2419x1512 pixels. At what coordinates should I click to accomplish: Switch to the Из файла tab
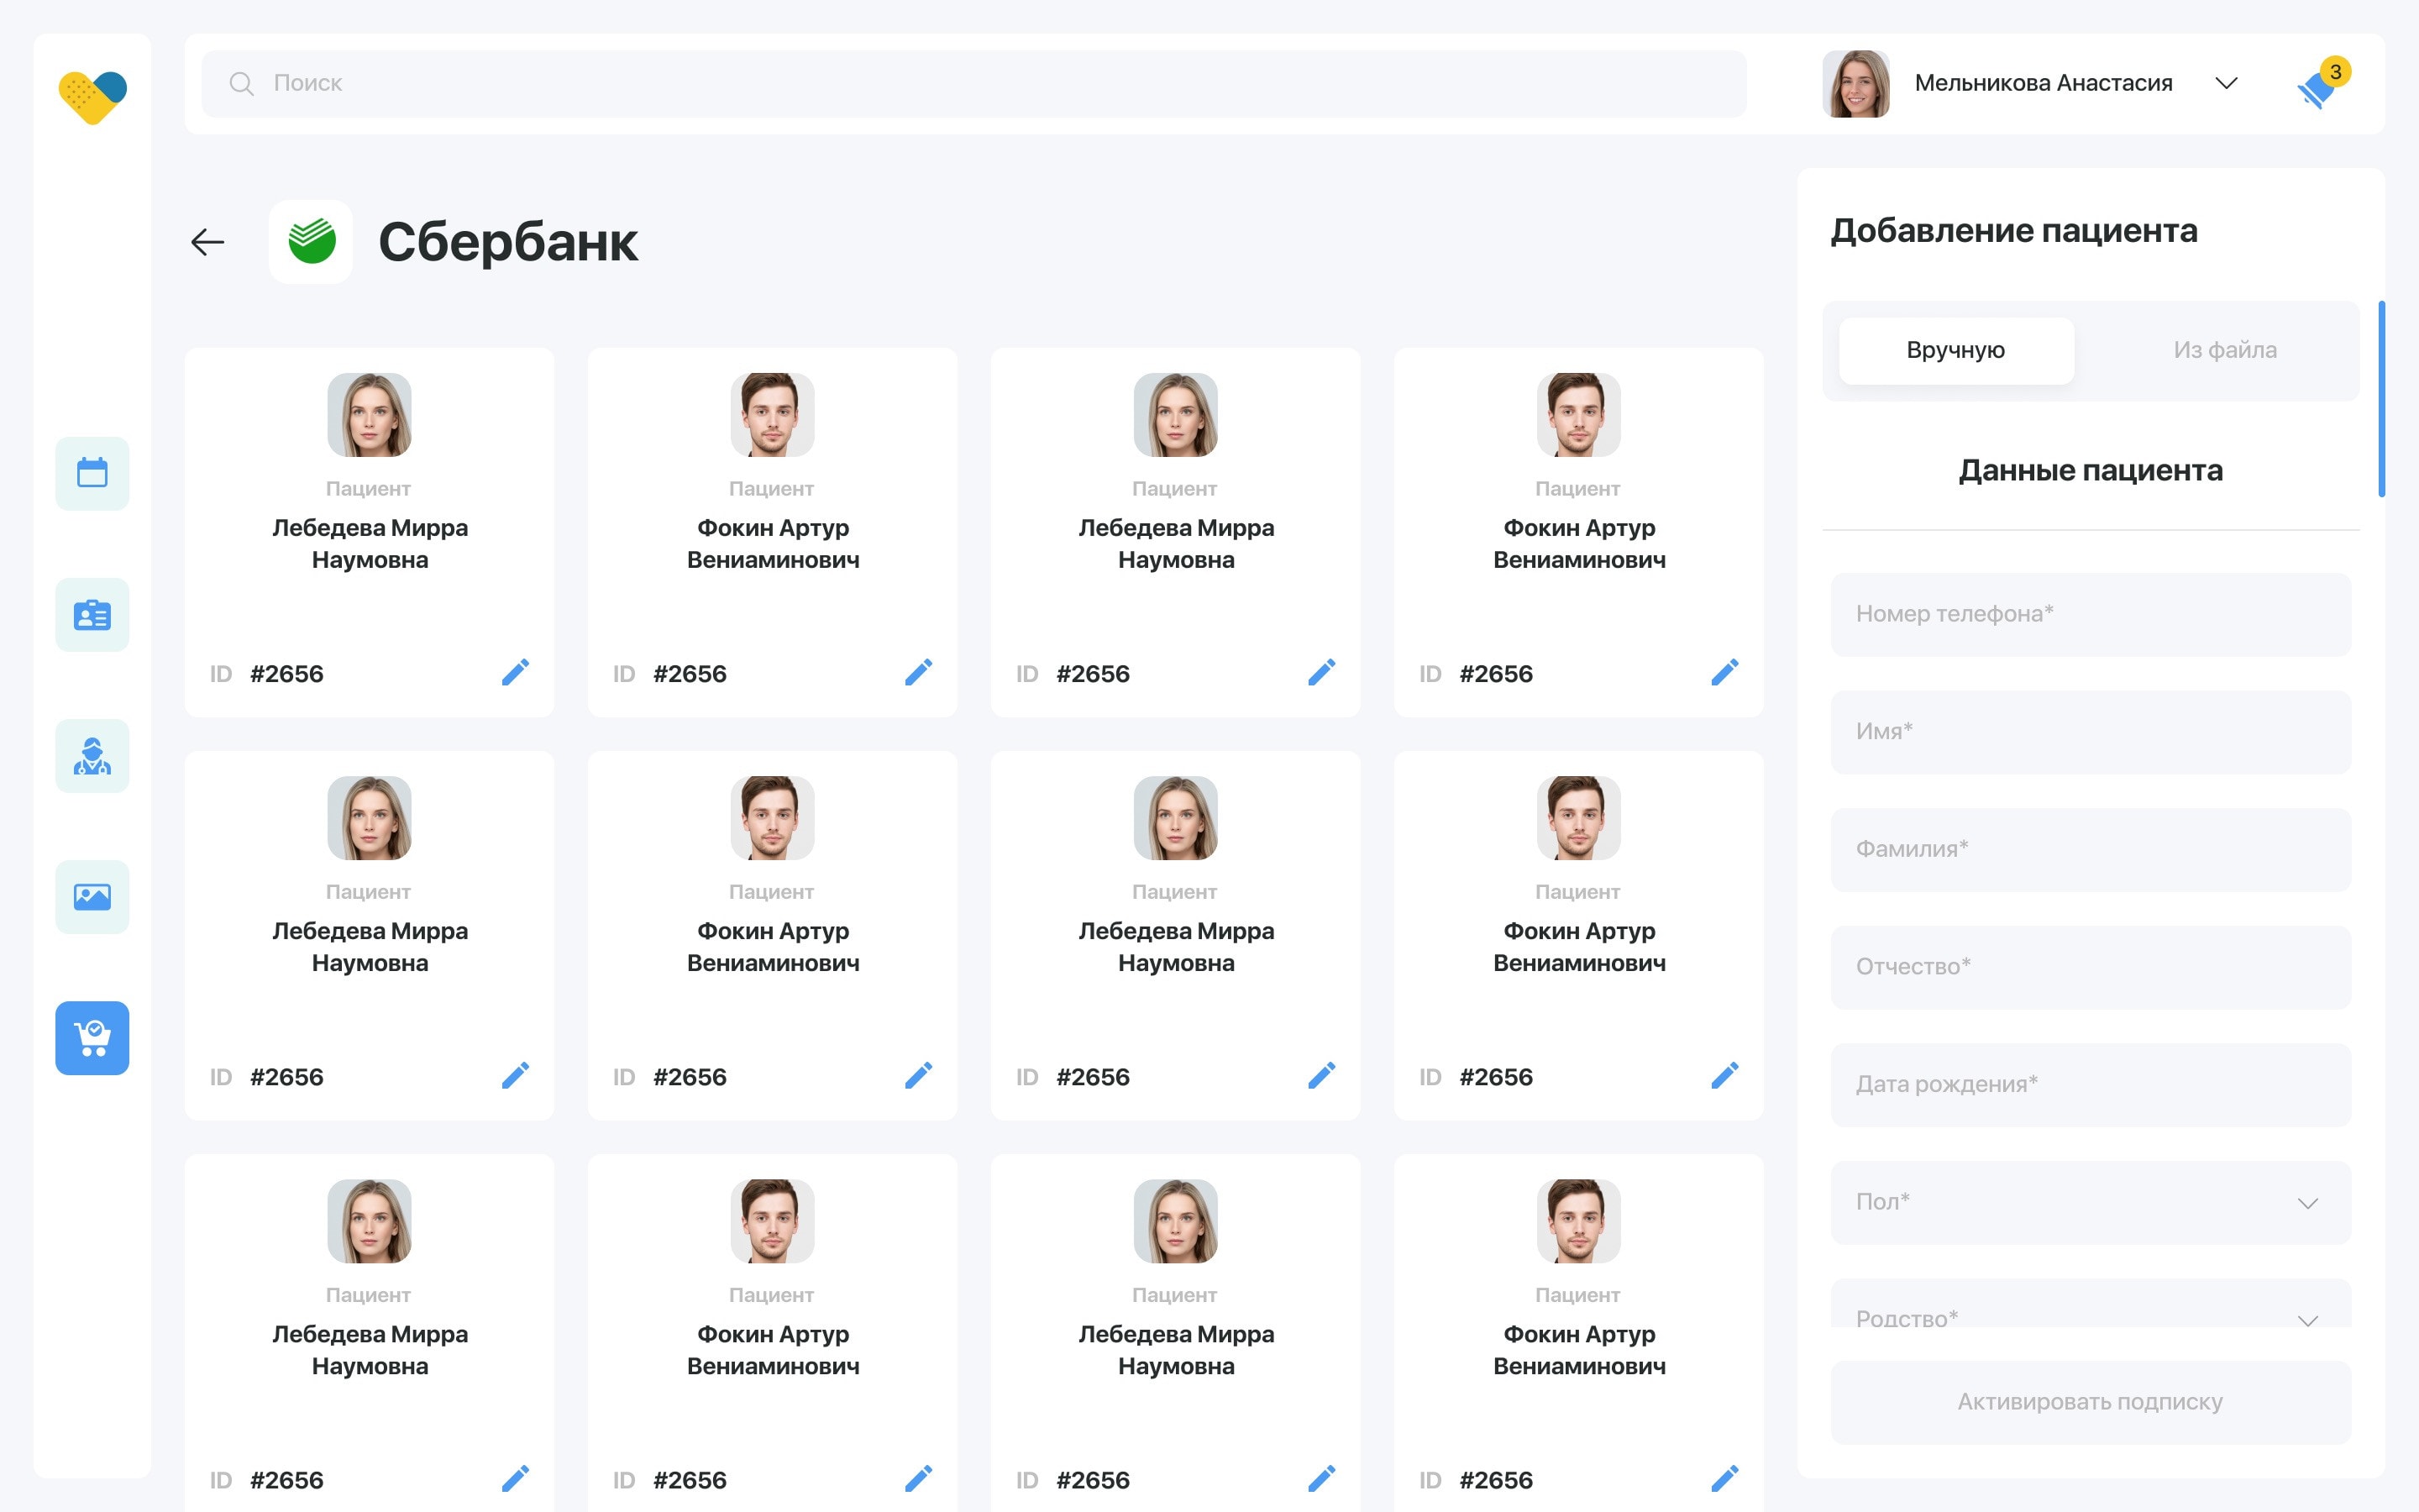2225,350
